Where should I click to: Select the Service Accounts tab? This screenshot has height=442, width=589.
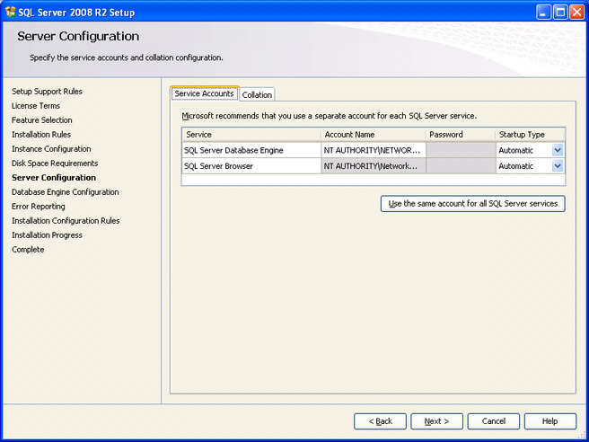click(x=204, y=94)
